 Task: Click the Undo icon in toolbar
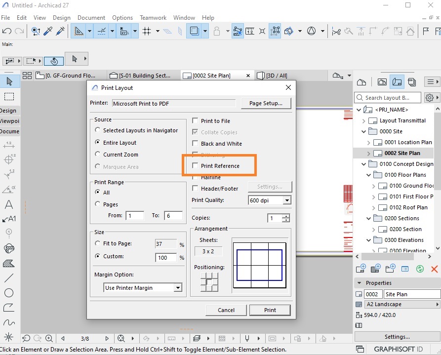7,31
